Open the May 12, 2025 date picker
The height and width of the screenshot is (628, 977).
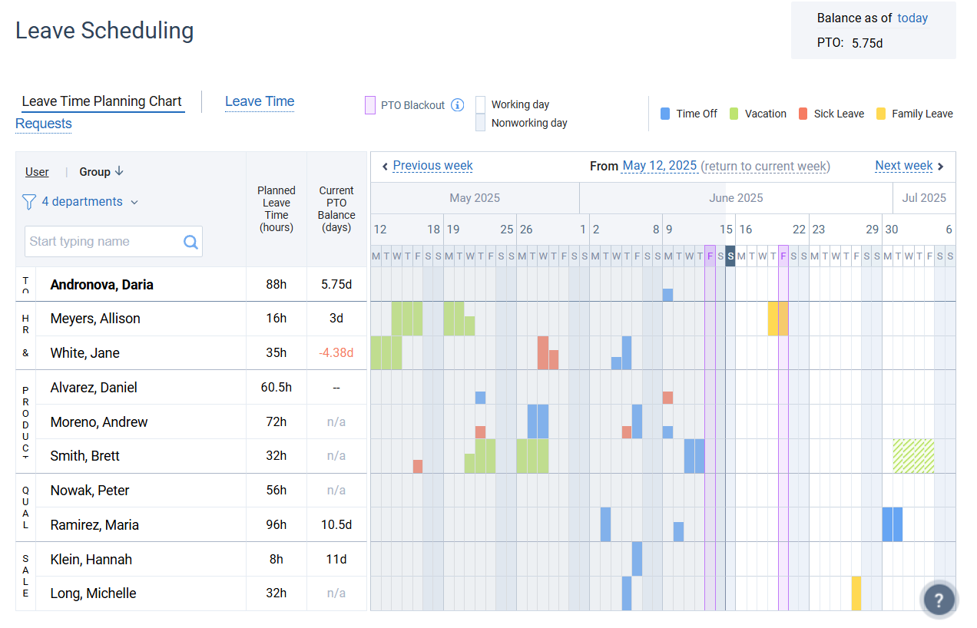(659, 166)
